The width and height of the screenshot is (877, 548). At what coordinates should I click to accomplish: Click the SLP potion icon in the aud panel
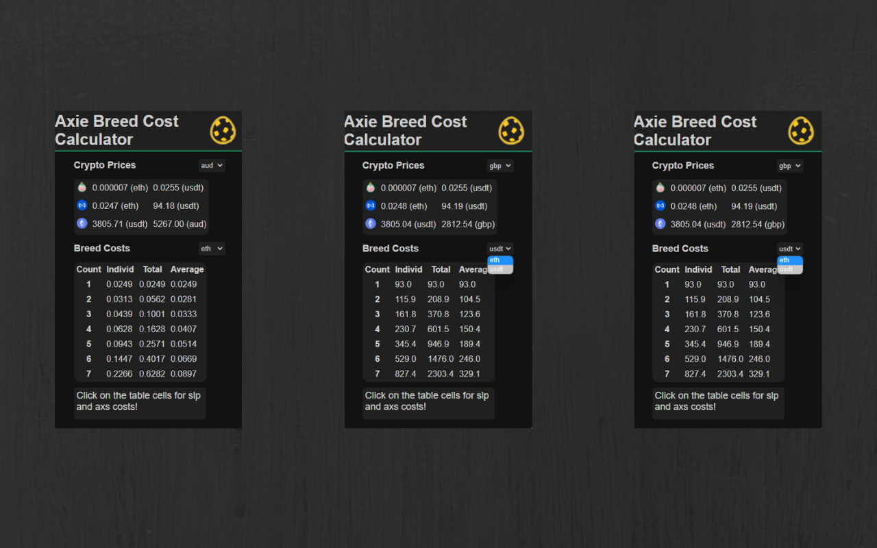[82, 187]
